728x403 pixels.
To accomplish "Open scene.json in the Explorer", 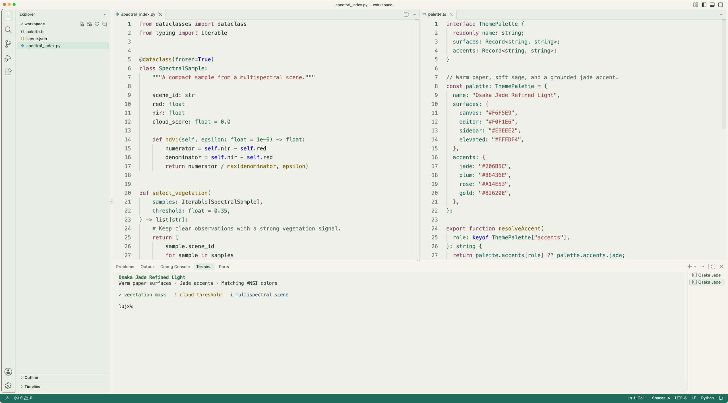I will point(63,39).
